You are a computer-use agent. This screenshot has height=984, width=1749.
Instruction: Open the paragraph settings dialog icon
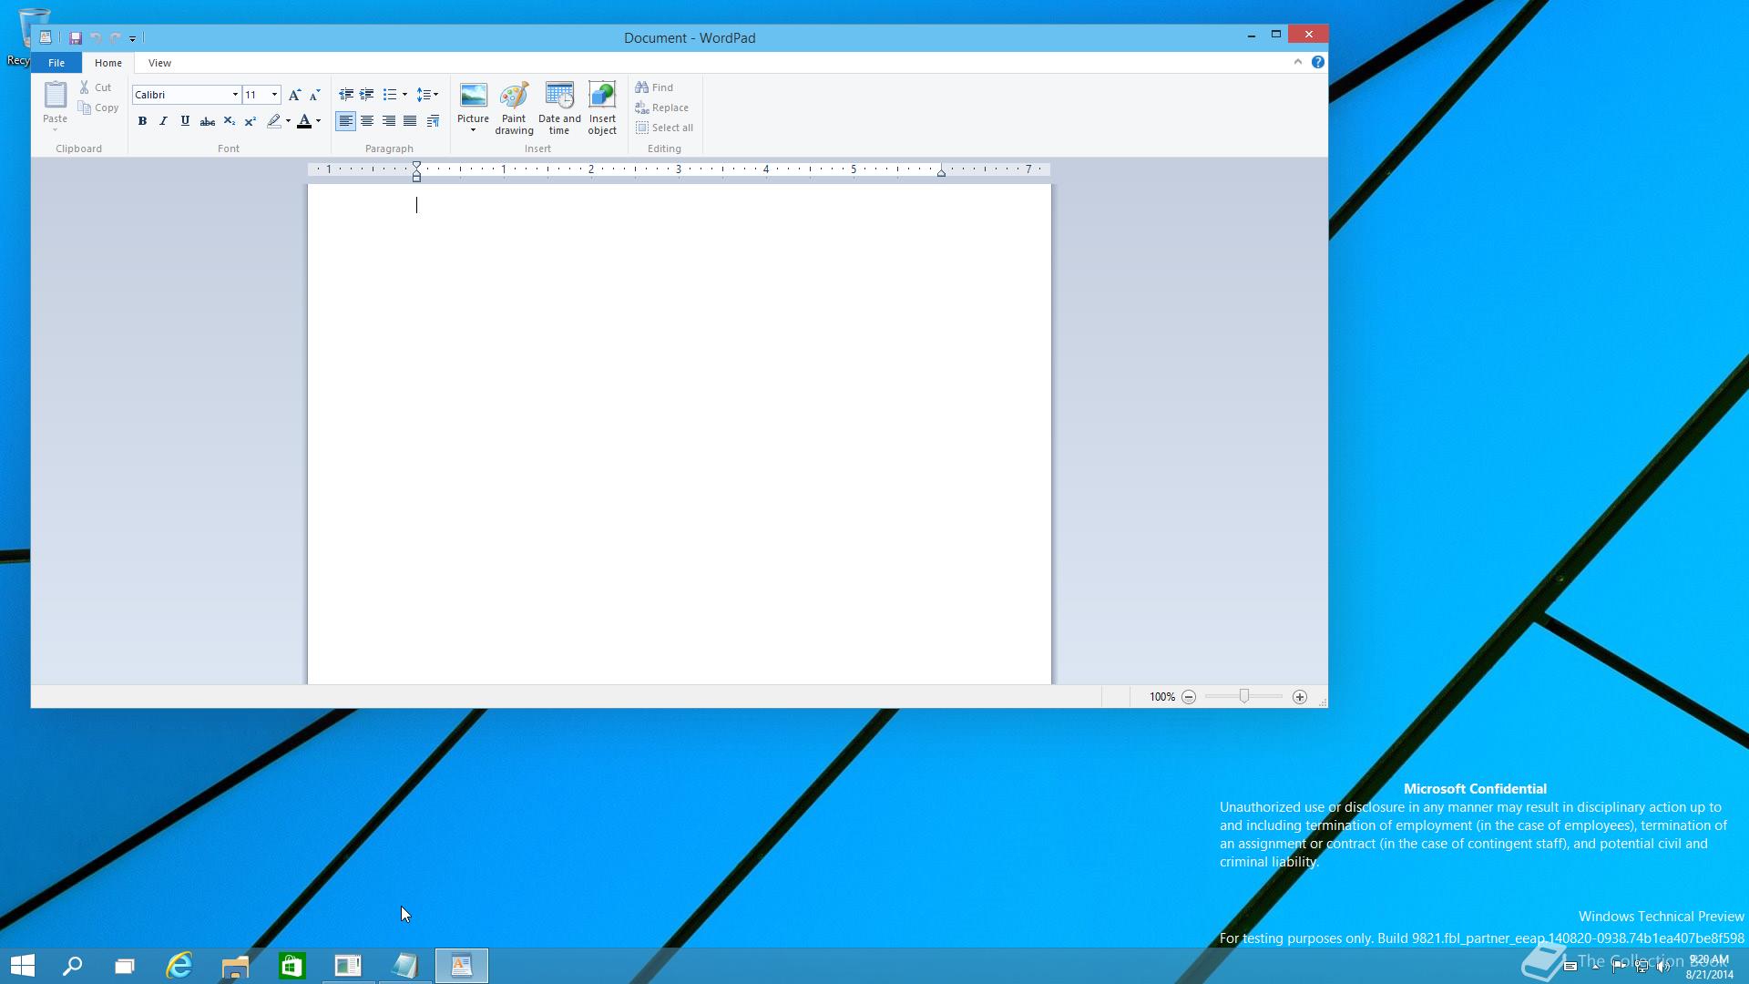click(433, 121)
